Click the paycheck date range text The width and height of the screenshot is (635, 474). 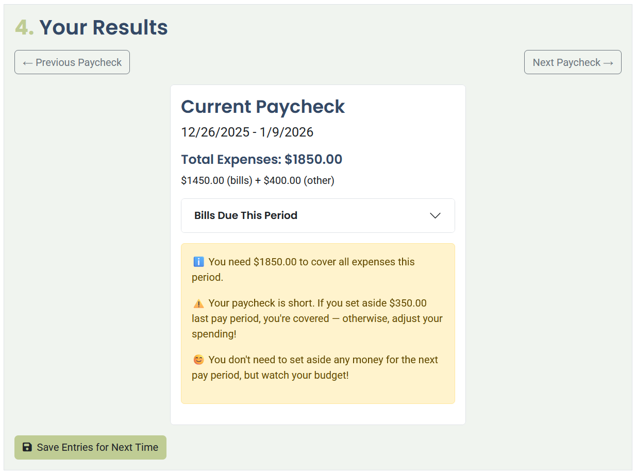click(247, 132)
